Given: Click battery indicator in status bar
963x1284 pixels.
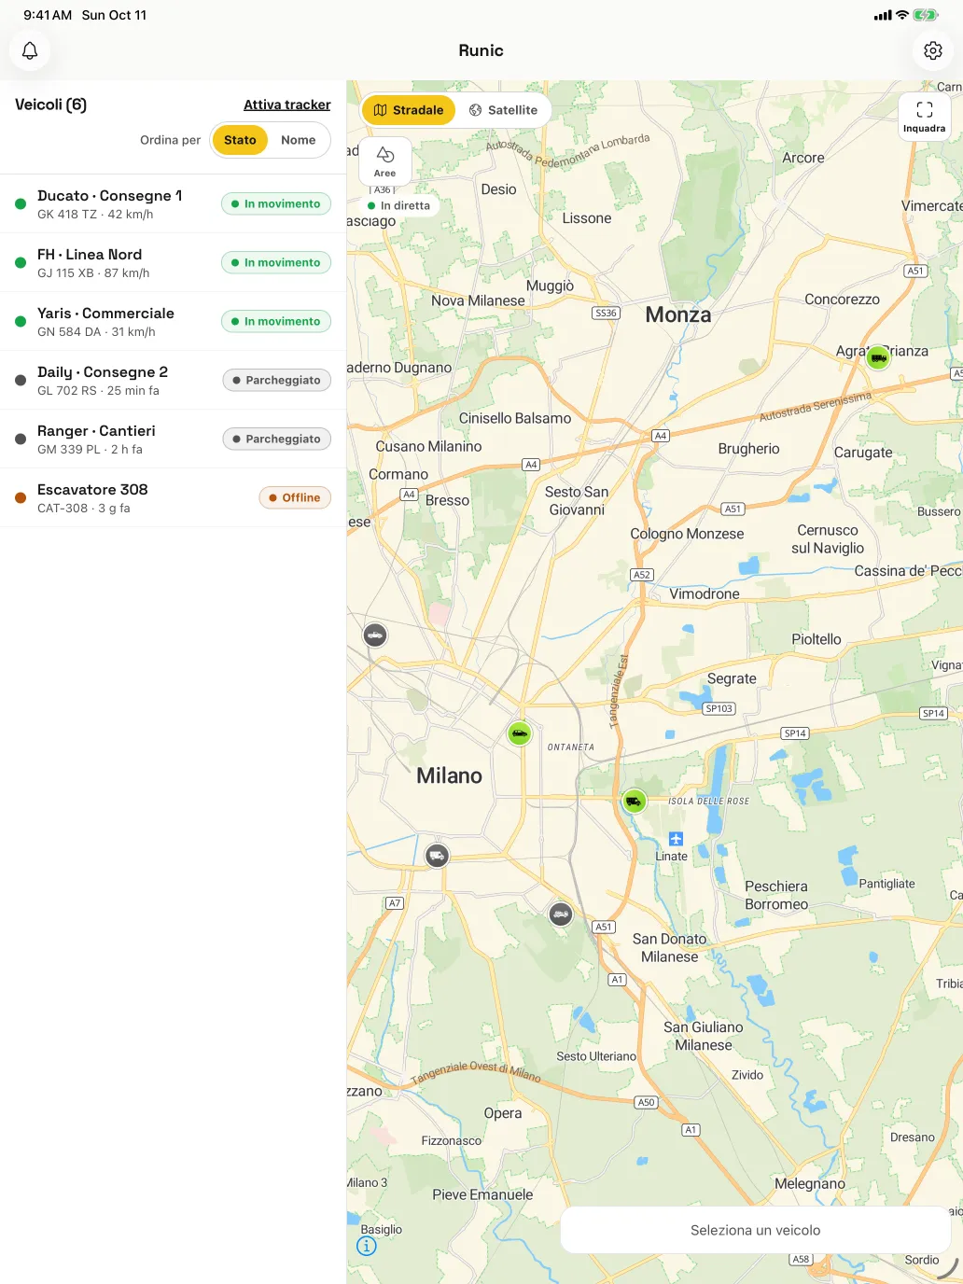Looking at the screenshot, I should 926,15.
